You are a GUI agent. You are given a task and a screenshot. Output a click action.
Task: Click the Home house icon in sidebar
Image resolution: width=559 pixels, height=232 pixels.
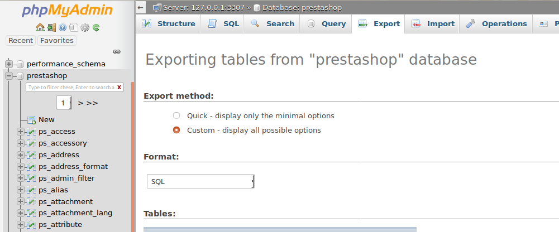40,27
